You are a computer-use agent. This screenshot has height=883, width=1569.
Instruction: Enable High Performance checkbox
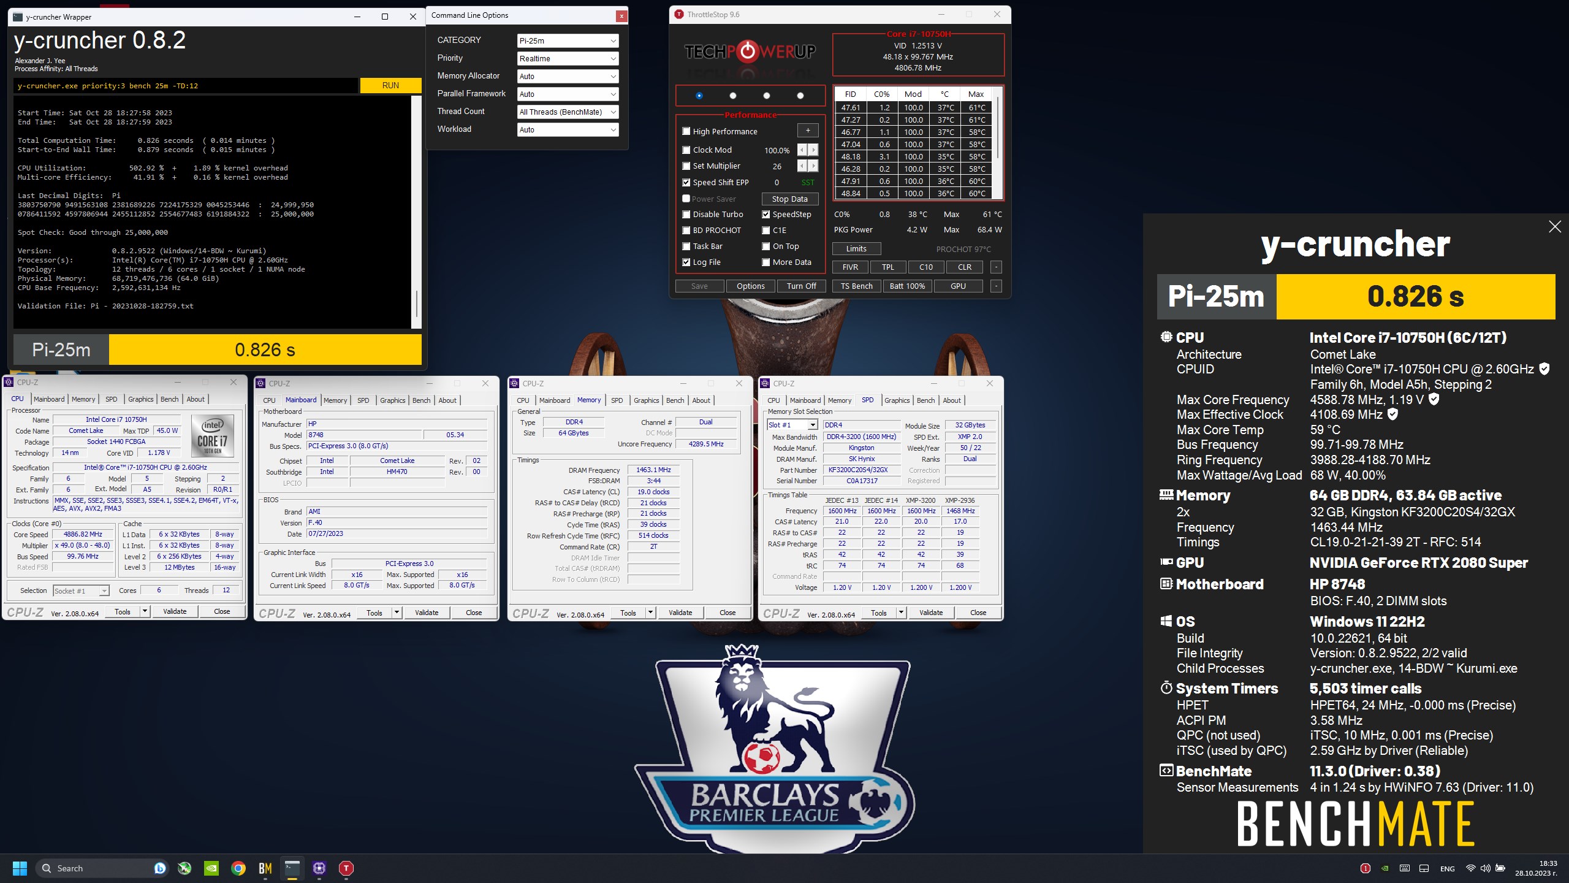[686, 131]
